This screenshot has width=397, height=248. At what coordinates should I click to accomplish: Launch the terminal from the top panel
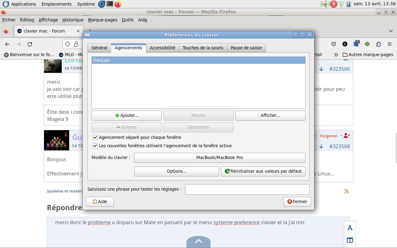point(110,4)
